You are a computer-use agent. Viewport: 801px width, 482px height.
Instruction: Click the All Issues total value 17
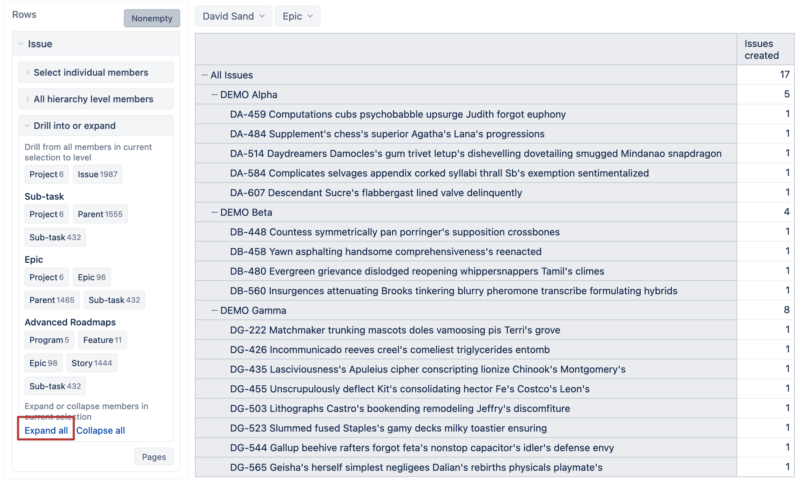pos(785,75)
